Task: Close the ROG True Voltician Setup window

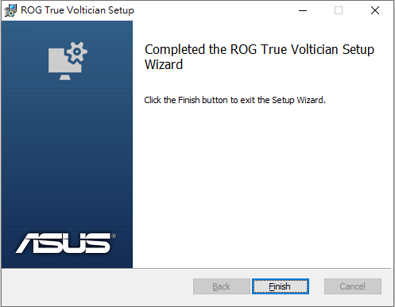Action: pos(375,10)
